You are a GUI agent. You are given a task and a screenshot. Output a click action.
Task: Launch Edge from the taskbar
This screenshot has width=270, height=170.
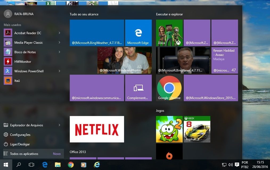(x=45, y=165)
